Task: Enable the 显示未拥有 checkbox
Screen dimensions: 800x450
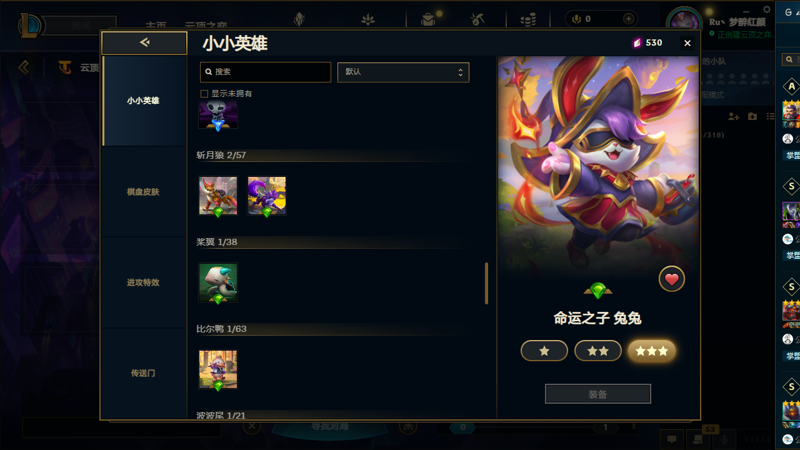Action: click(204, 94)
